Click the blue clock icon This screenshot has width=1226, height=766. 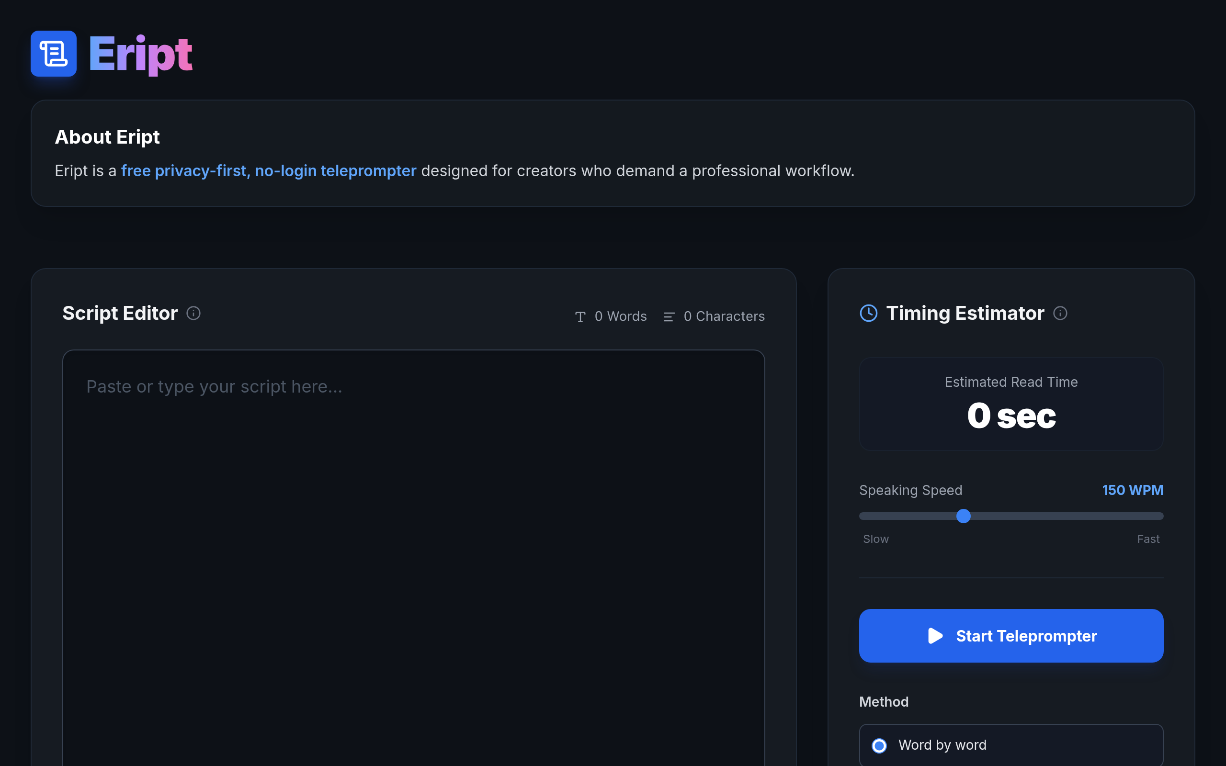[x=869, y=313]
